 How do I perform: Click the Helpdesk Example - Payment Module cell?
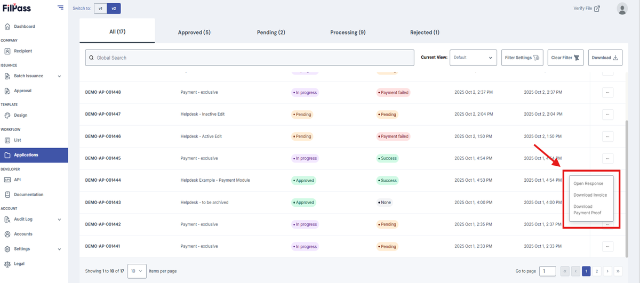click(215, 180)
